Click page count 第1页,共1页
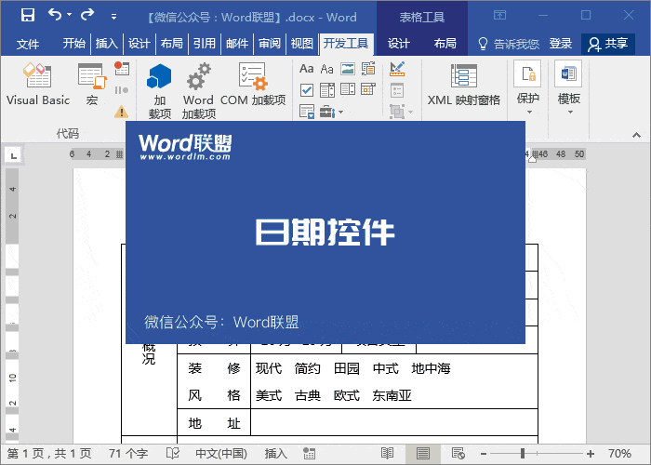Screen dimensions: 651x465 (49, 454)
